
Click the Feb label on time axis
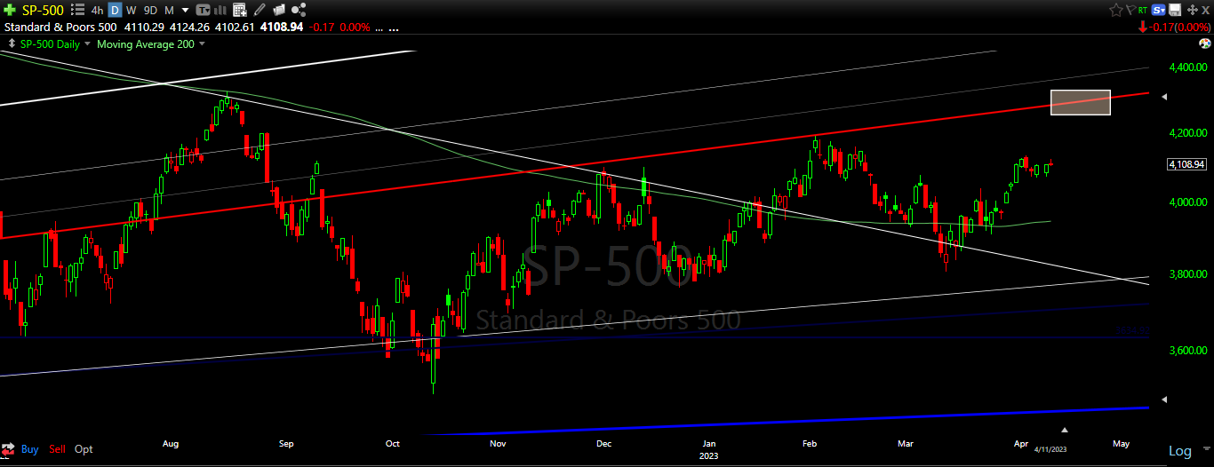pyautogui.click(x=809, y=442)
